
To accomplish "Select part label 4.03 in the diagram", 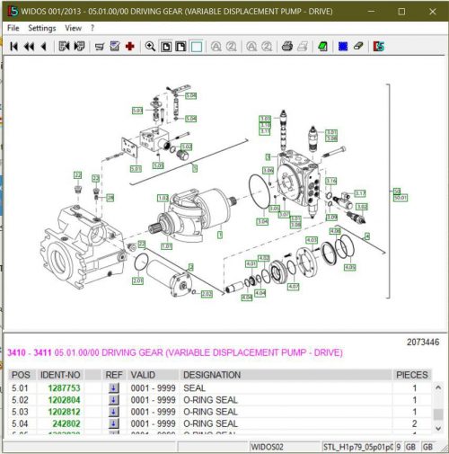I will (x=312, y=240).
